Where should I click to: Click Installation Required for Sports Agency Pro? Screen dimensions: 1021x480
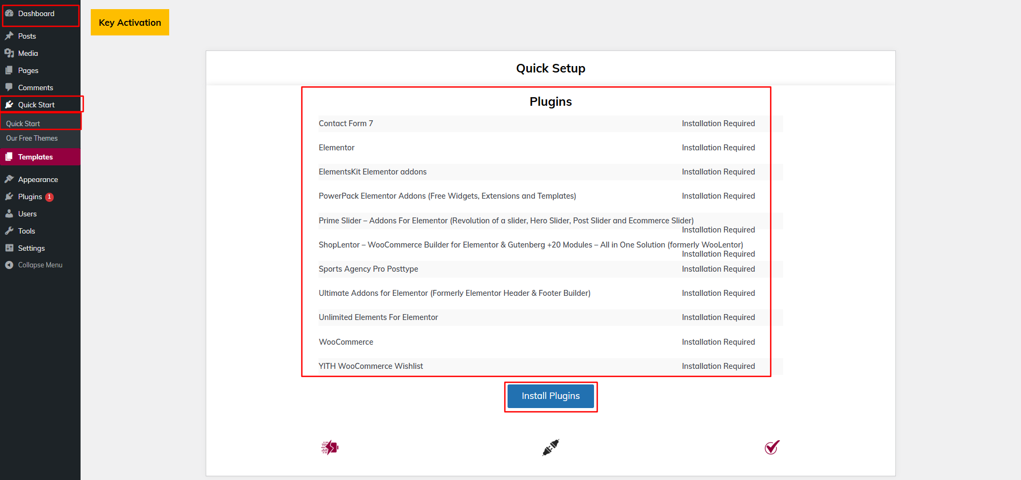[718, 269]
